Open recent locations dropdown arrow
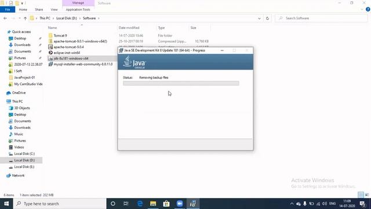This screenshot has height=209, width=371. pos(19,18)
